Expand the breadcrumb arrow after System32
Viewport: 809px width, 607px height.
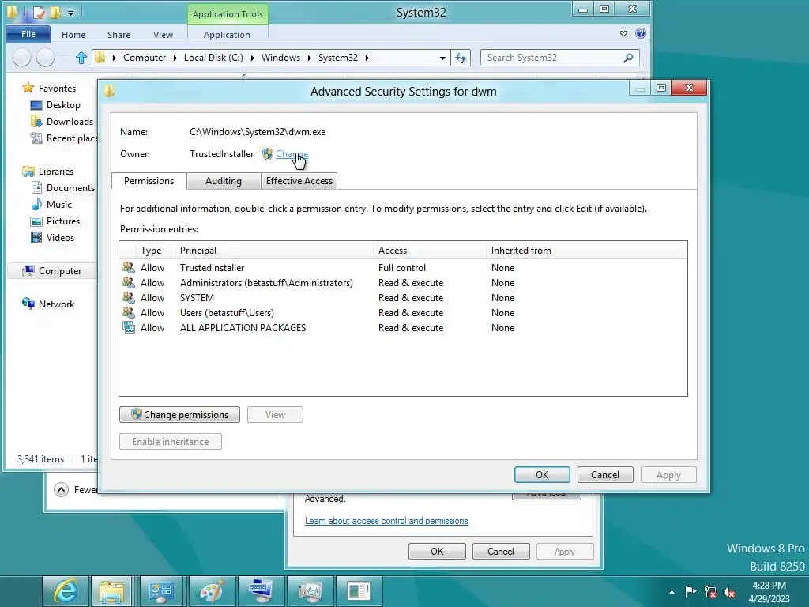pos(367,58)
